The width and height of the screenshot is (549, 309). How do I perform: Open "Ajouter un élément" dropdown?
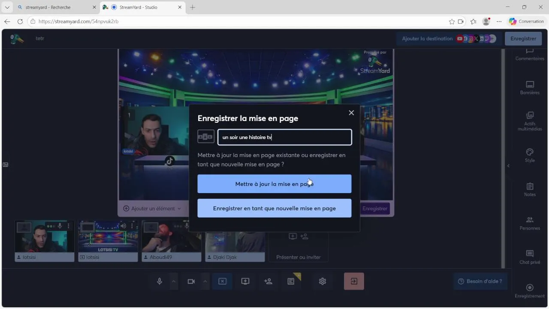click(152, 209)
